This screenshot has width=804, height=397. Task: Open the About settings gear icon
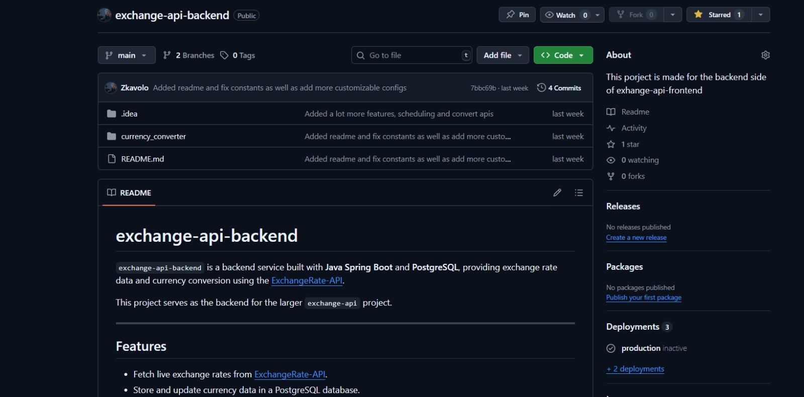point(765,55)
